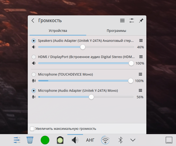Select HDMI / DisplayPort as default output
This screenshot has width=176, height=146.
[x=34, y=57]
